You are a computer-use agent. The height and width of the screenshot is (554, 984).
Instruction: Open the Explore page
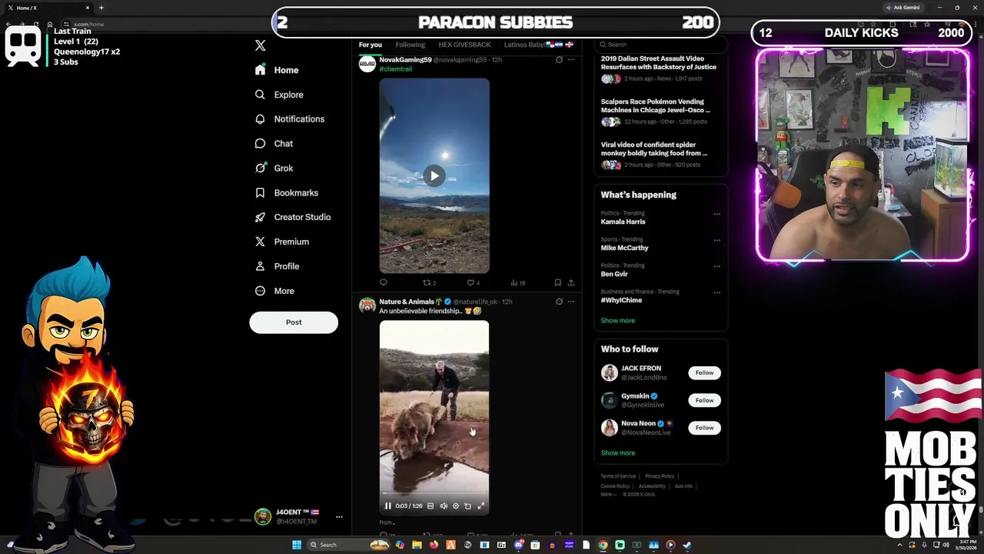point(279,95)
